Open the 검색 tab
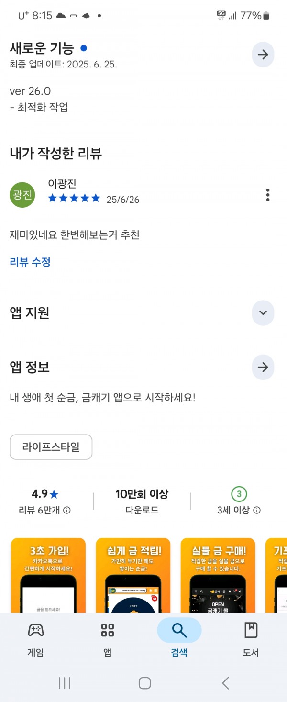Screen dimensions: 287x702 (x=179, y=639)
